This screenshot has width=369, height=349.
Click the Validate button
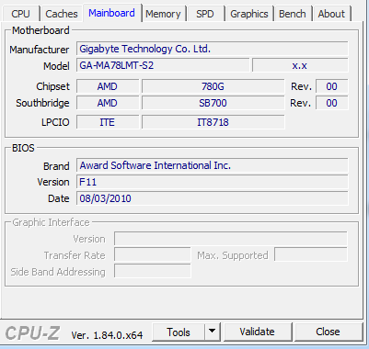pos(257,332)
